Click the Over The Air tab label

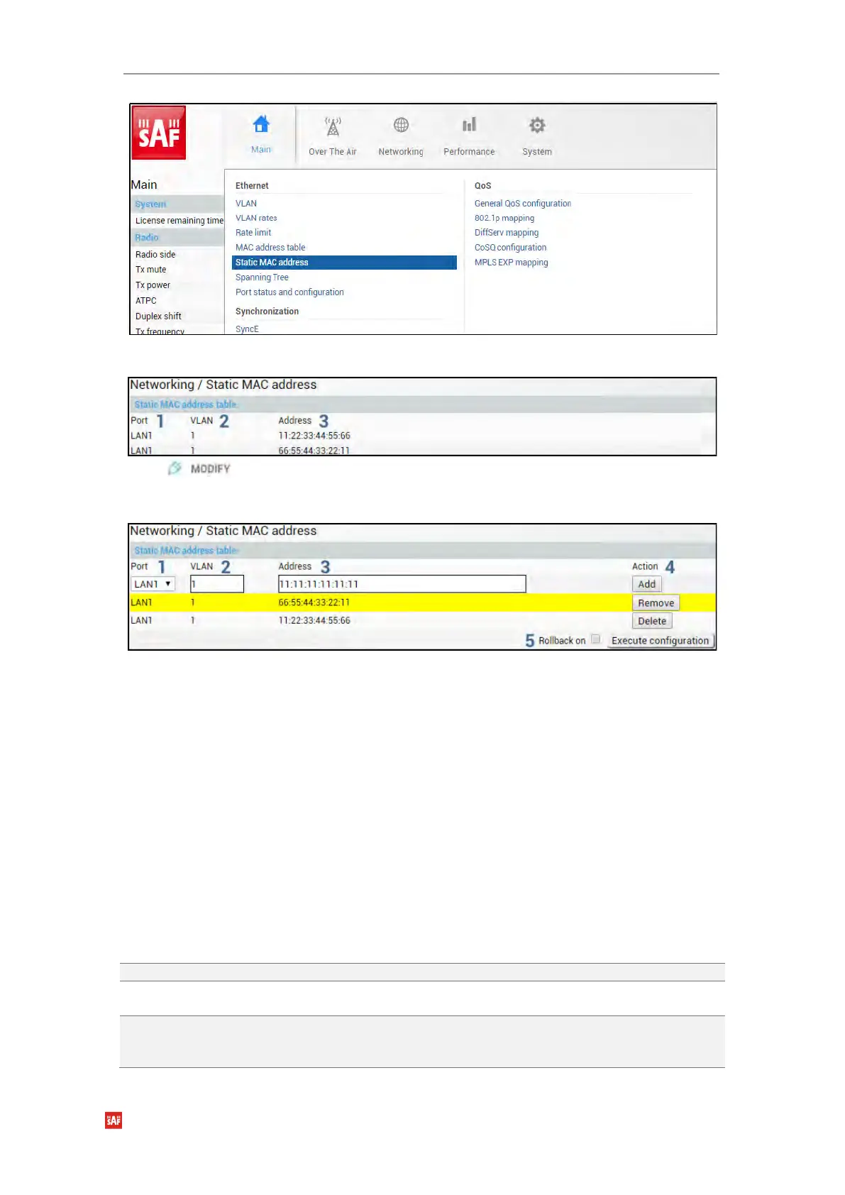pos(333,152)
